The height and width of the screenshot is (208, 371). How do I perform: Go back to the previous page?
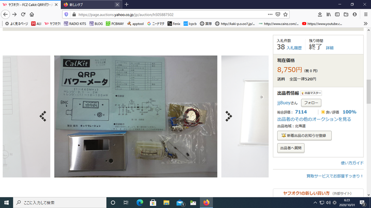[6, 14]
